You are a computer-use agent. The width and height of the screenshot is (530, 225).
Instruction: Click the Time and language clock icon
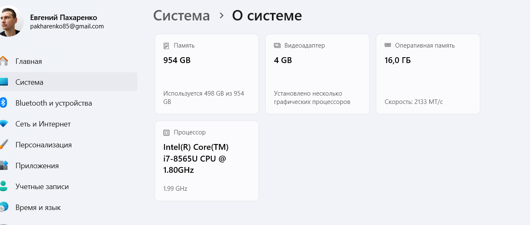coord(4,207)
